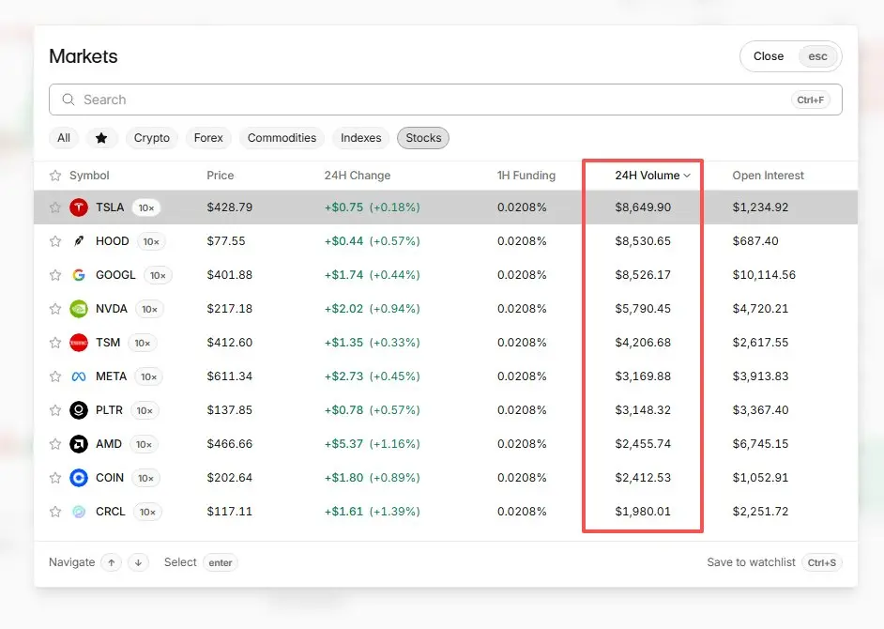Screen dimensions: 884x629
Task: Click the Save to watchlist Ctrl+S shortcut
Action: click(821, 562)
